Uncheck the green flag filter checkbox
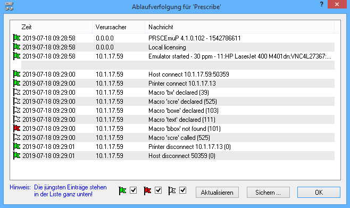The height and width of the screenshot is (208, 350). coord(134,190)
